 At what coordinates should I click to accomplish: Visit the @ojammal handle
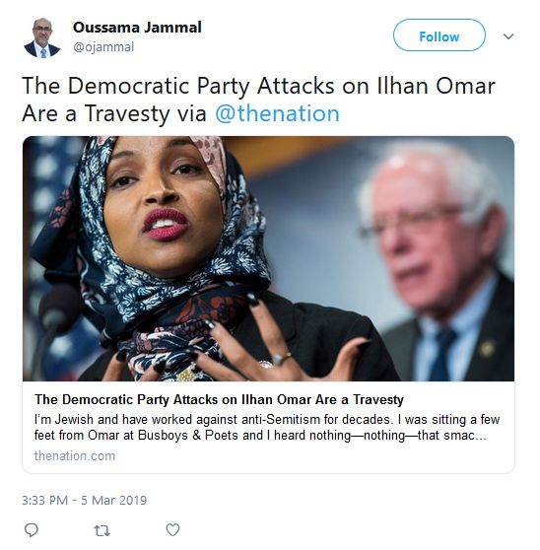tap(103, 46)
